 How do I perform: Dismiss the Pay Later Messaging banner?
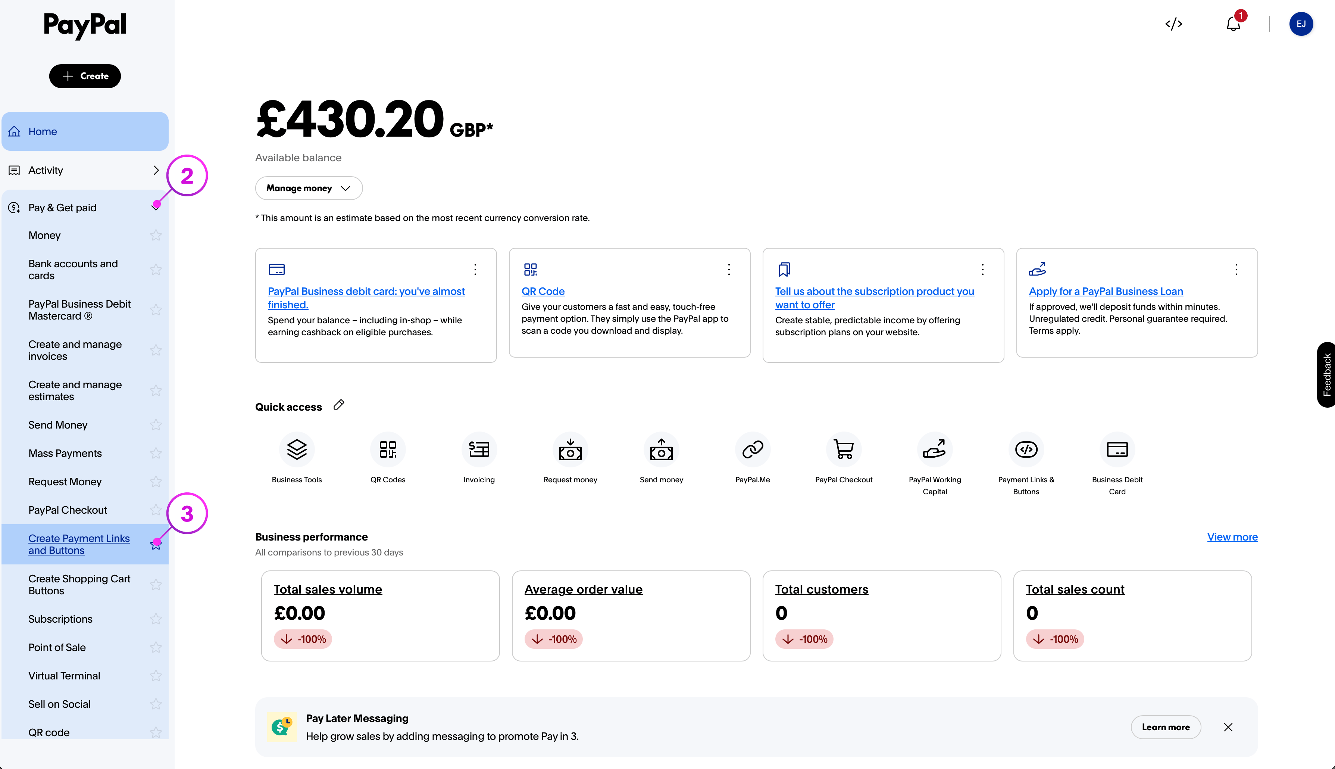[1228, 727]
